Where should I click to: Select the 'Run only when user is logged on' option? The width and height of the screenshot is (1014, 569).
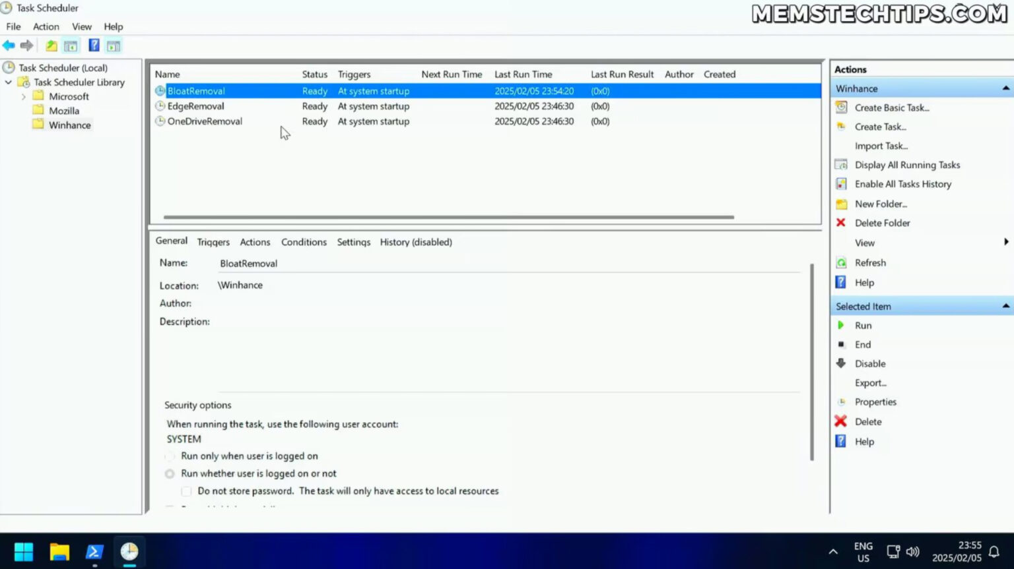coord(170,456)
